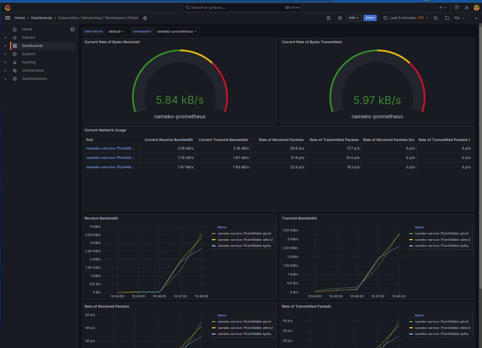This screenshot has width=482, height=348.
Task: Sort table by Pod column header
Action: pyautogui.click(x=89, y=140)
